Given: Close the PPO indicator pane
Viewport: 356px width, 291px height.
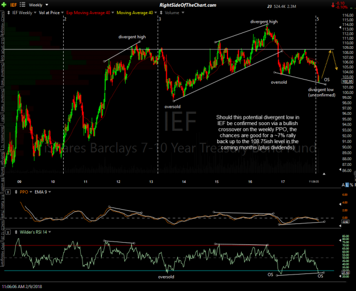Looking at the screenshot, I should point(8,192).
